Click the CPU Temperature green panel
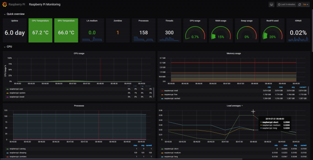 pyautogui.click(x=40, y=30)
